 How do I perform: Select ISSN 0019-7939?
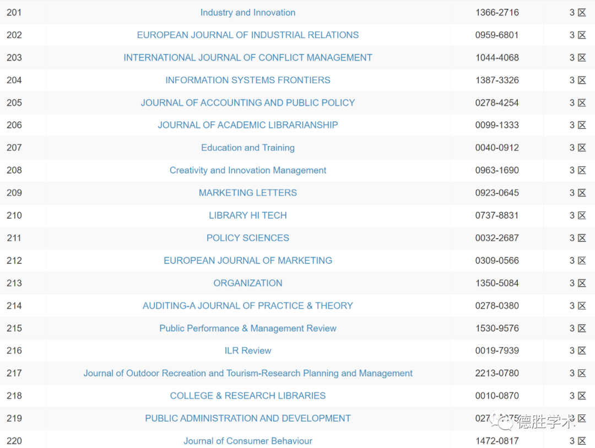click(497, 350)
